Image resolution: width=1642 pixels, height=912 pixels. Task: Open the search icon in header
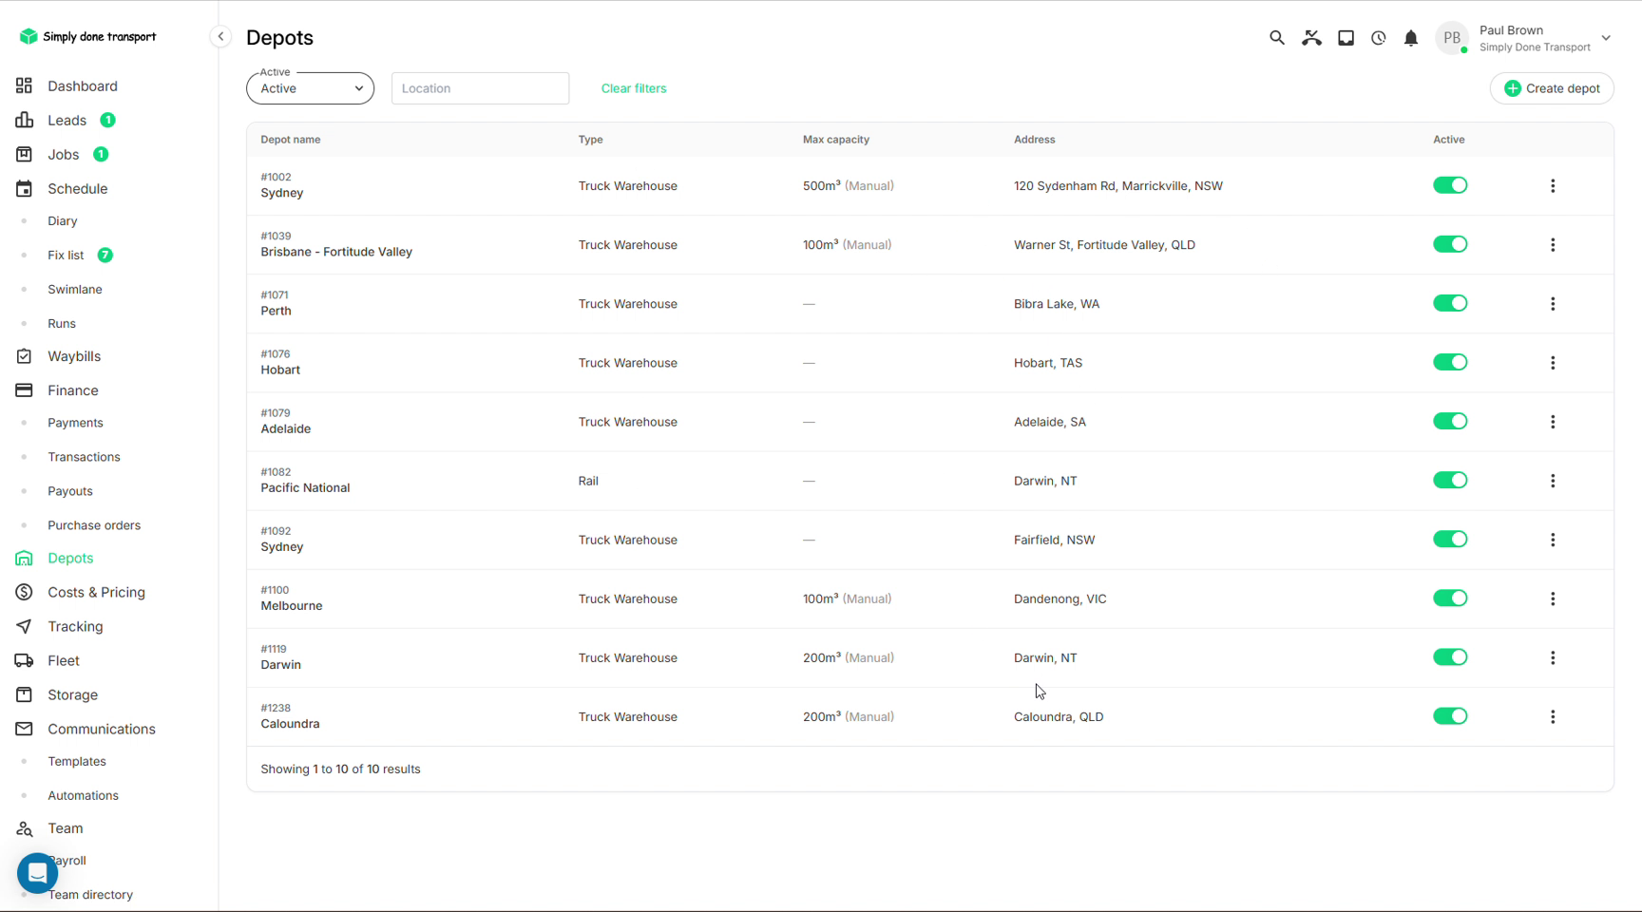tap(1276, 38)
